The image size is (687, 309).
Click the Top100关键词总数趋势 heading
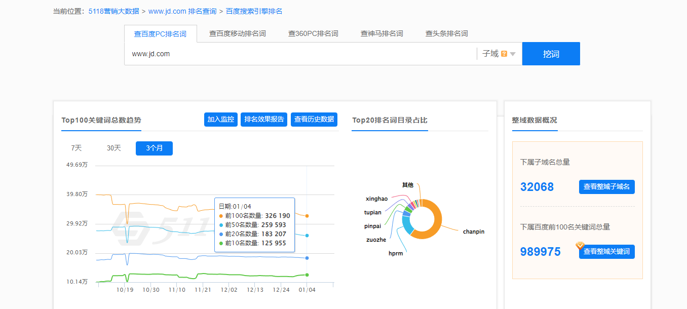[x=101, y=120]
